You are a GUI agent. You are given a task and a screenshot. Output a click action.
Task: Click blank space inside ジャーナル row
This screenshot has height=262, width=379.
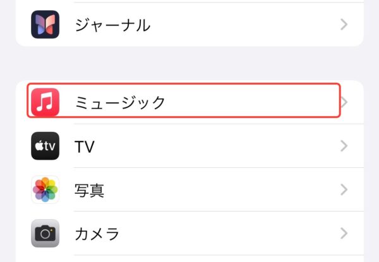click(242, 25)
